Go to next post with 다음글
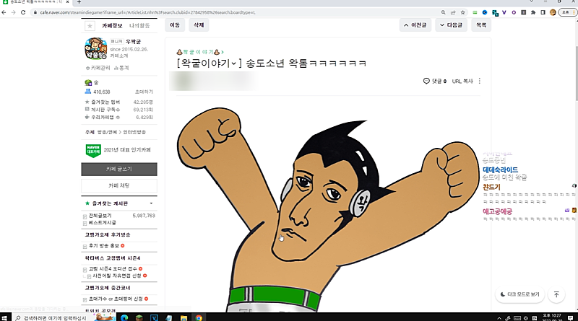Viewport: 578px width, 321px height. point(451,25)
